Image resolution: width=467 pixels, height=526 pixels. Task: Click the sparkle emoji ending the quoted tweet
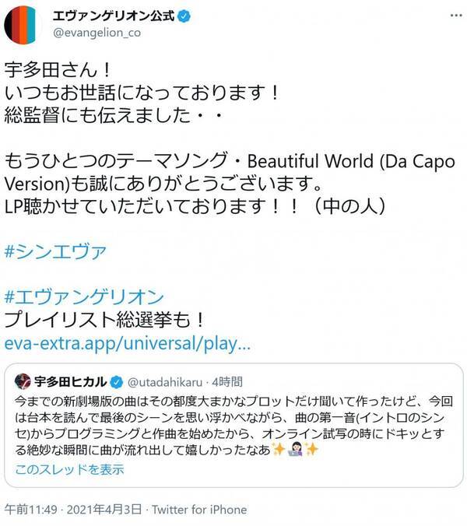click(311, 449)
